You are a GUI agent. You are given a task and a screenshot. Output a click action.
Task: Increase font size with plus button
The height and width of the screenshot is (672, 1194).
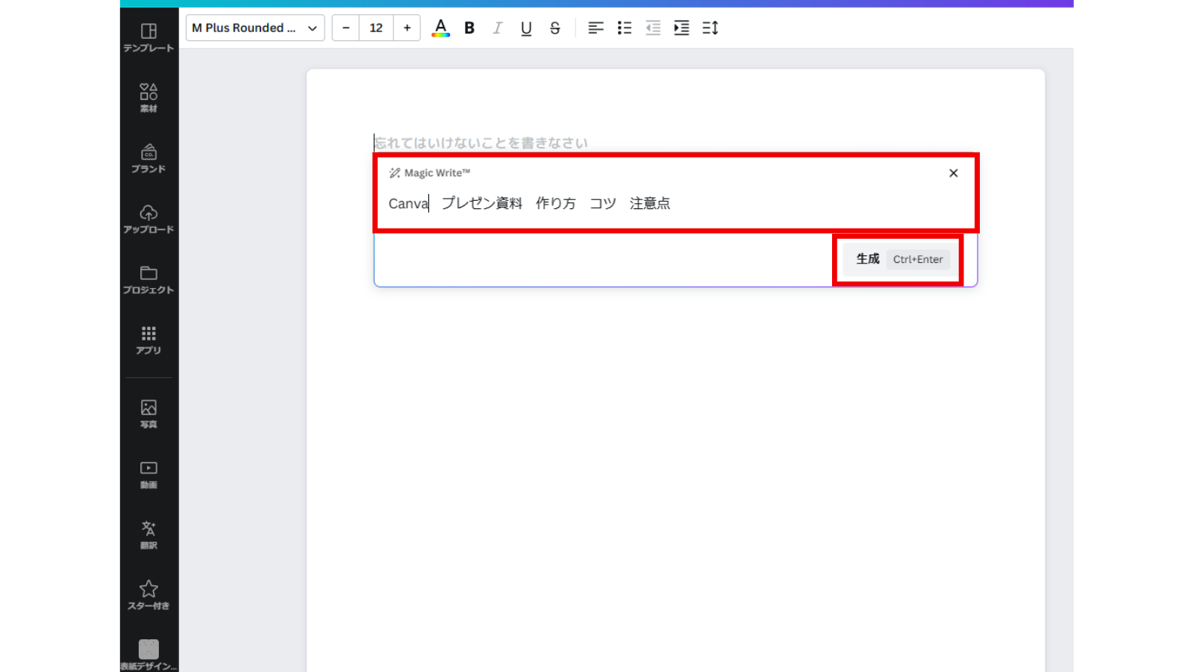(407, 28)
